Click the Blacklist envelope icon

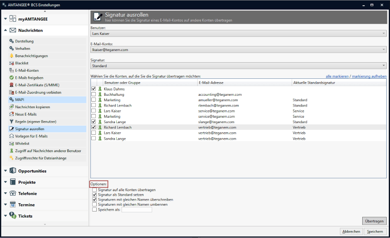pyautogui.click(x=12, y=63)
